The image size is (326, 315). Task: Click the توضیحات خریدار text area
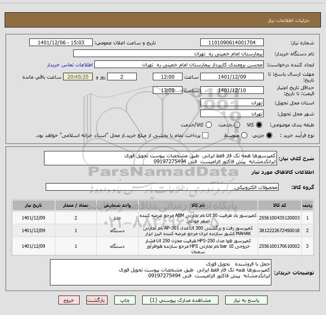tap(160, 272)
